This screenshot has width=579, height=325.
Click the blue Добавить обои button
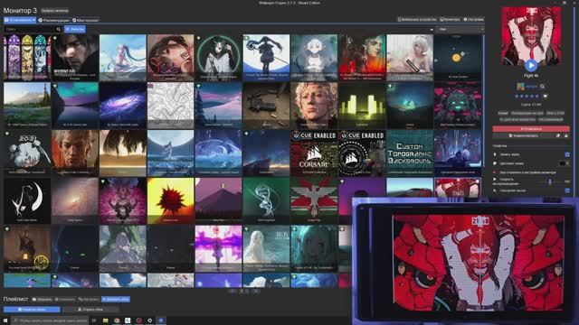[x=116, y=299]
